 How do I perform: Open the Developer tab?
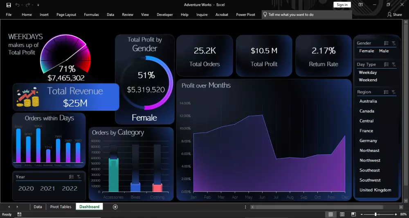tap(164, 15)
